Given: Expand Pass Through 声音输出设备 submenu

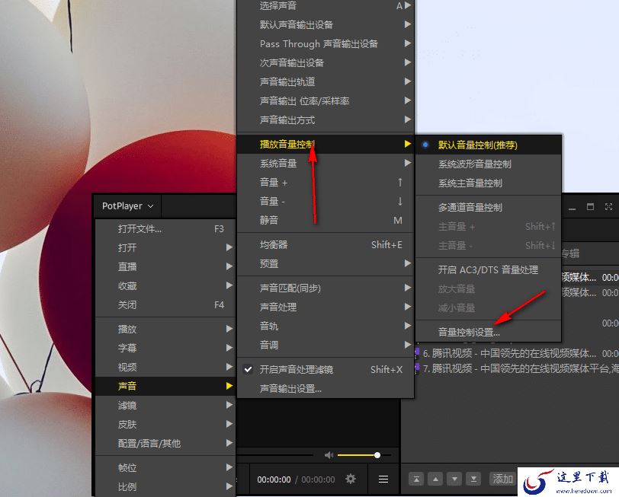Looking at the screenshot, I should [326, 43].
